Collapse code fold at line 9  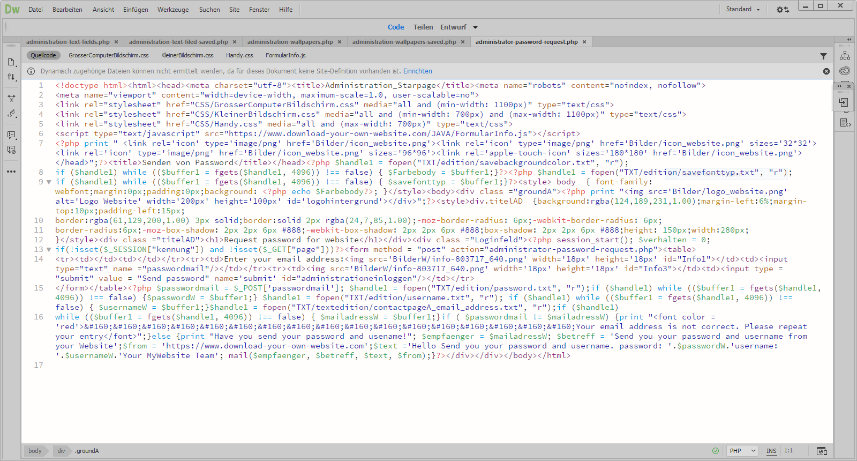click(x=49, y=182)
